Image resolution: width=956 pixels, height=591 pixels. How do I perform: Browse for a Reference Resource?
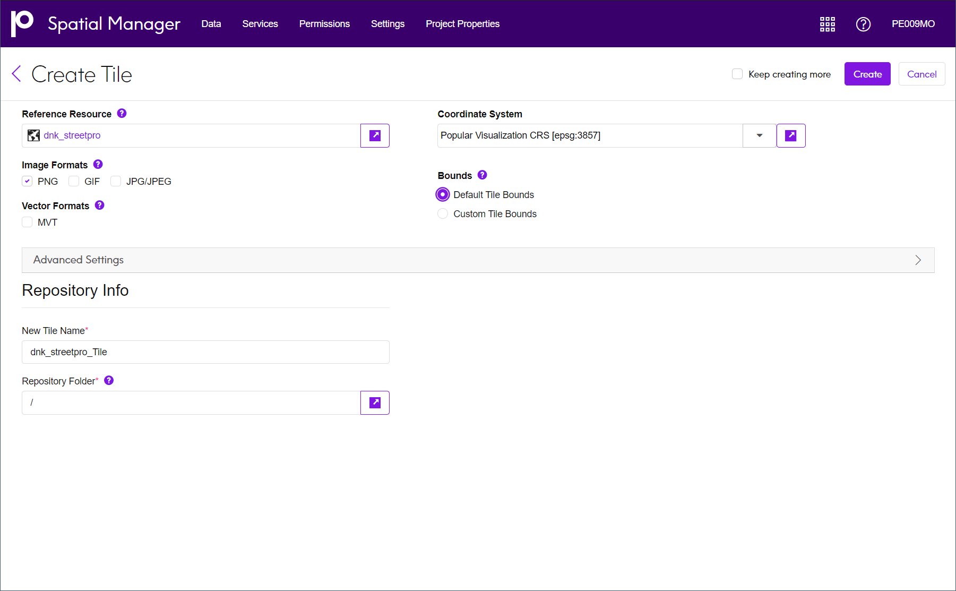click(375, 135)
